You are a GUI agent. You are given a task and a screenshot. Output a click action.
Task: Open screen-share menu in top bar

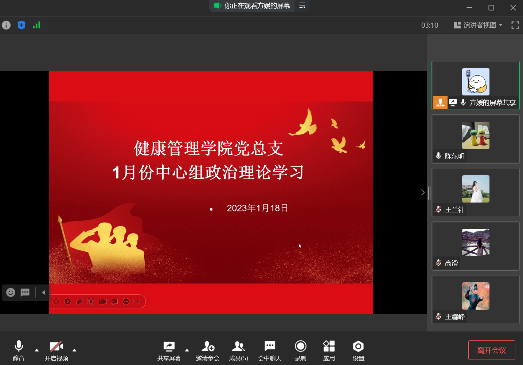[x=302, y=5]
